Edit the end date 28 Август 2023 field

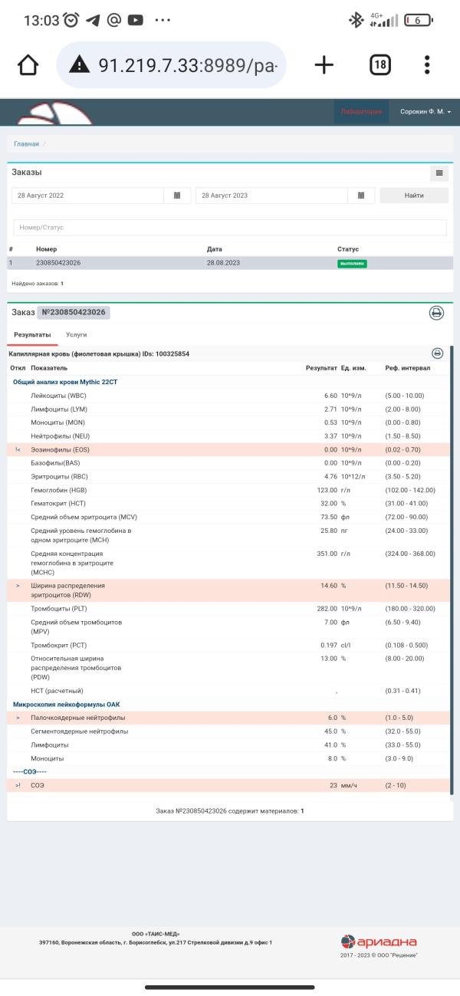coord(272,196)
